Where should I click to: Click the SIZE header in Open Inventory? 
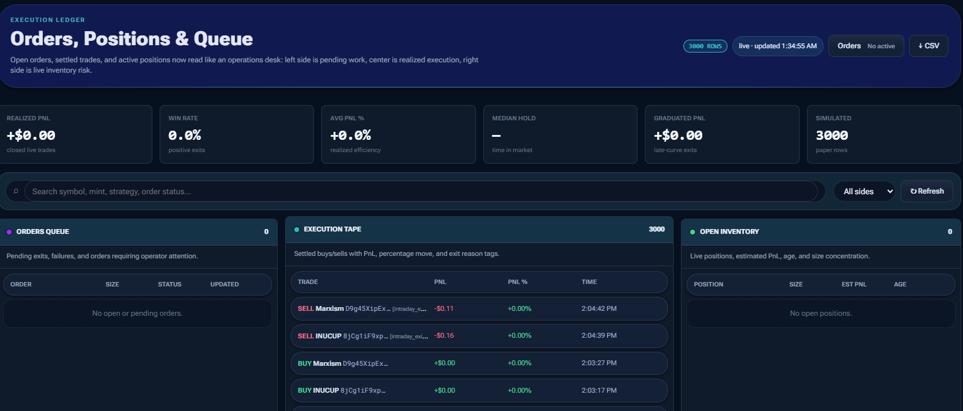(x=796, y=285)
